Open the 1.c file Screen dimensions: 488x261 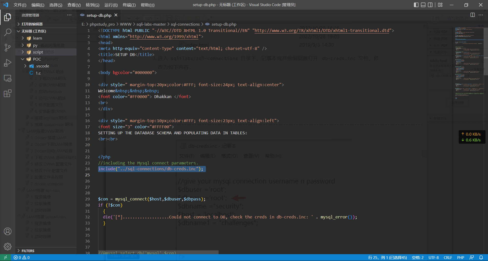click(46, 73)
